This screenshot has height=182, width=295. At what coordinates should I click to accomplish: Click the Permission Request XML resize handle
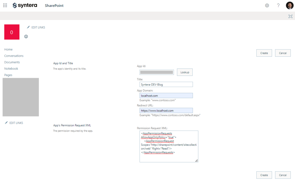[x=196, y=161]
